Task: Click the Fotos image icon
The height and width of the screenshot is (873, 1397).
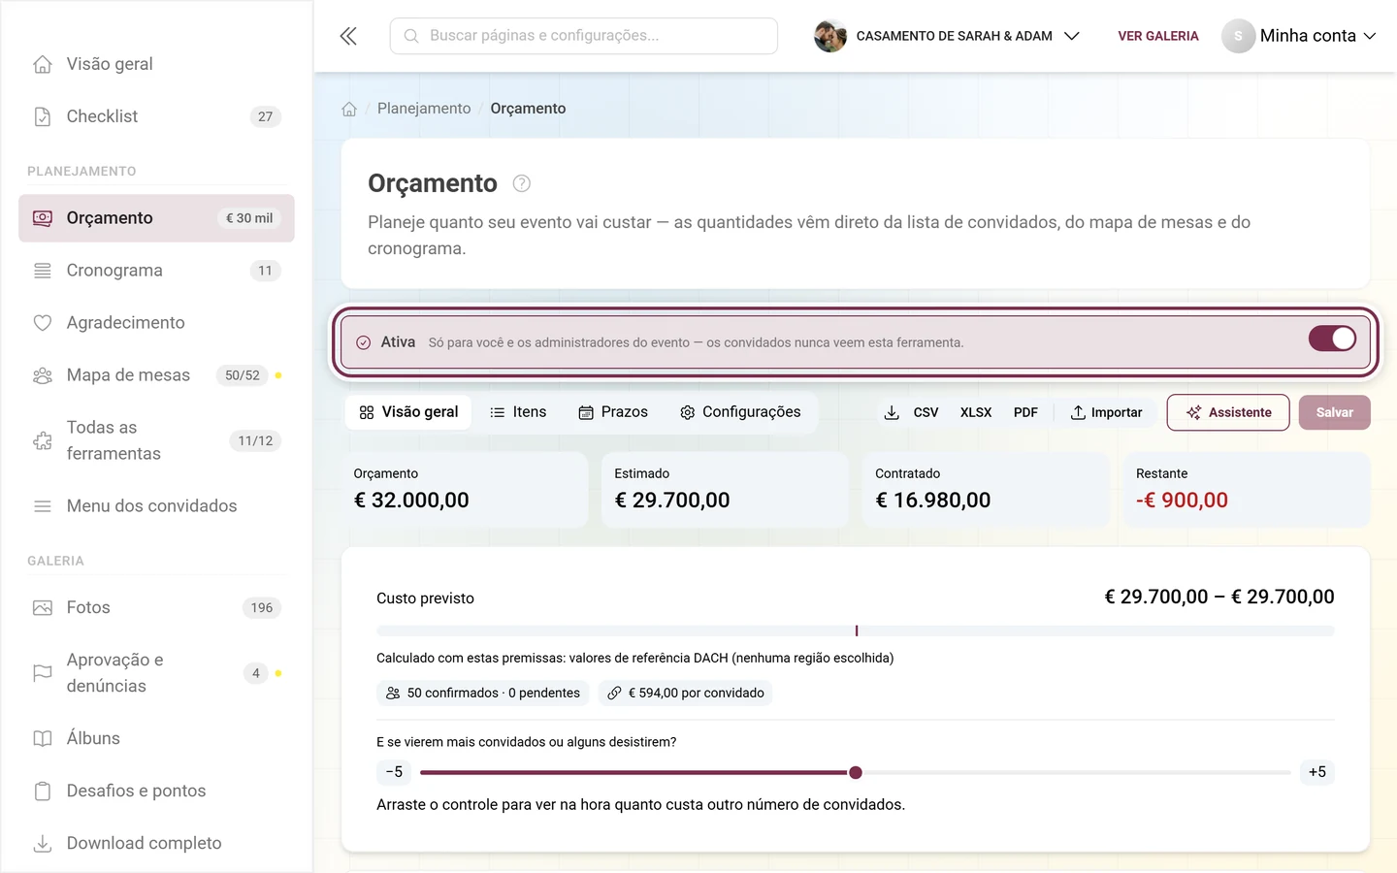Action: 43,608
